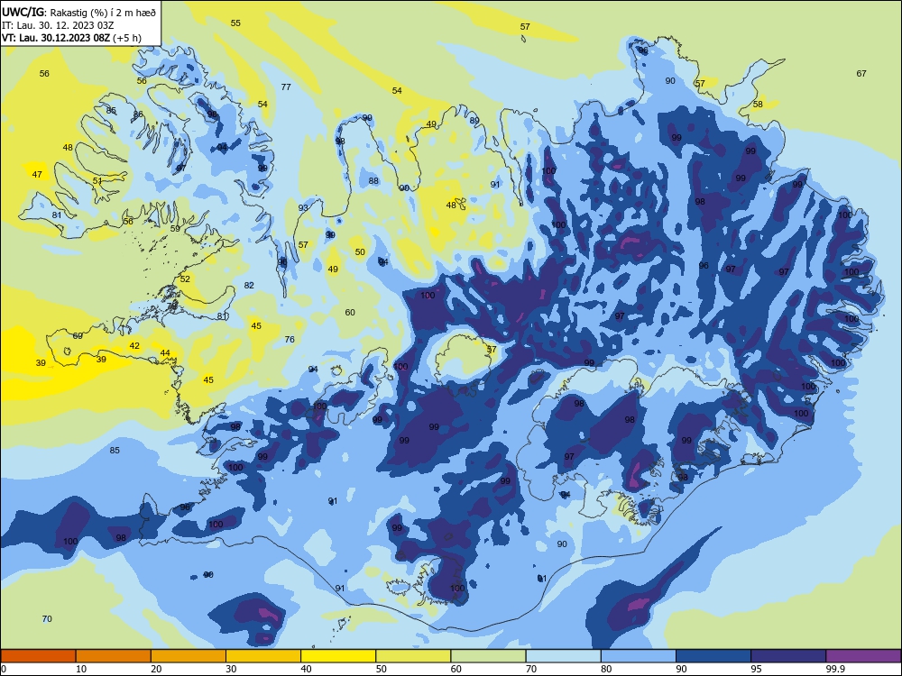Click the 'UWC/IG: Rakastig (%) í 2 m hæð' title
This screenshot has height=676, width=902.
78,13
